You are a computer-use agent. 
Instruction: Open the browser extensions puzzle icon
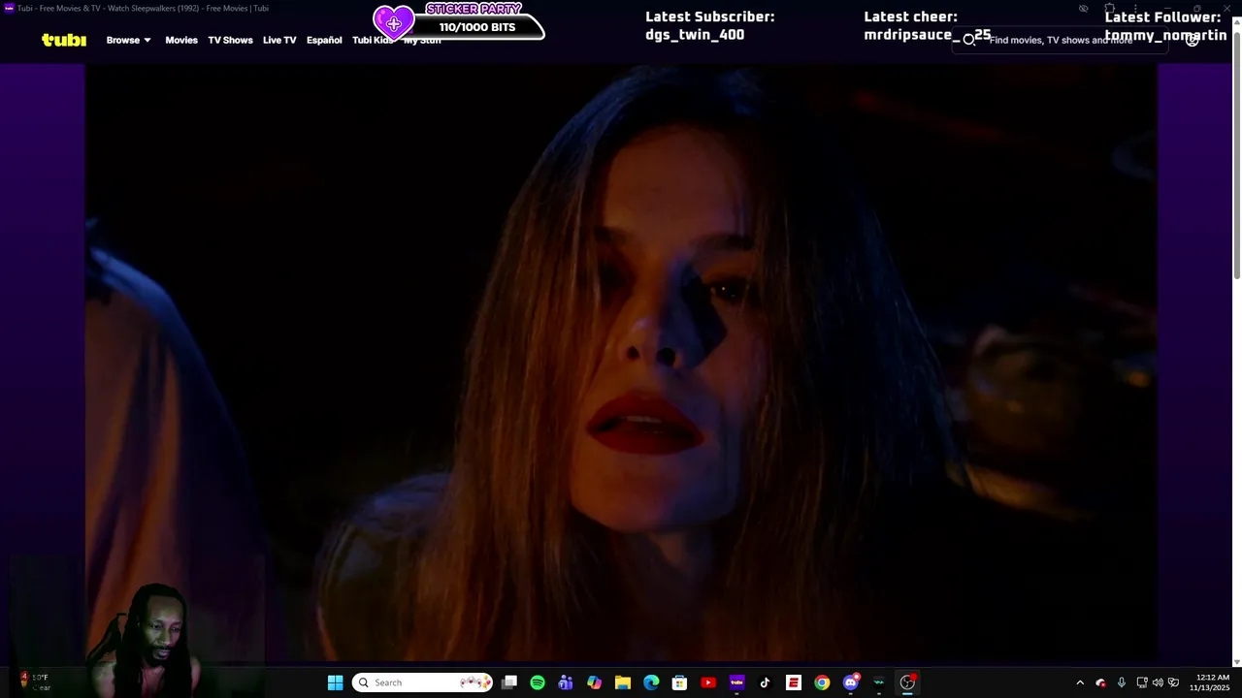[x=1110, y=9]
